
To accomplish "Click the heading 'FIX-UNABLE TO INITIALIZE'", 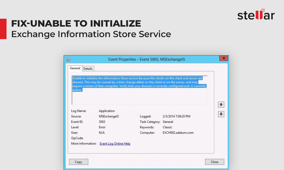I will (76, 24).
